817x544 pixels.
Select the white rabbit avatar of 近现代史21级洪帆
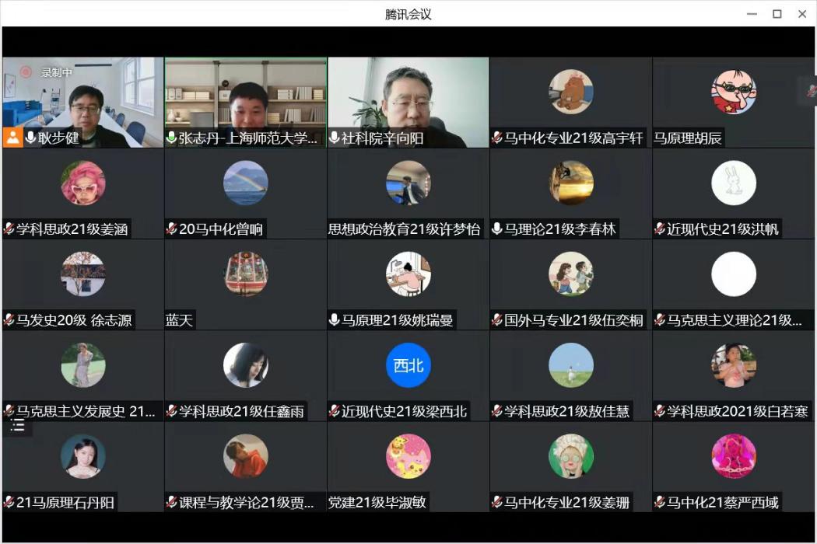[734, 183]
